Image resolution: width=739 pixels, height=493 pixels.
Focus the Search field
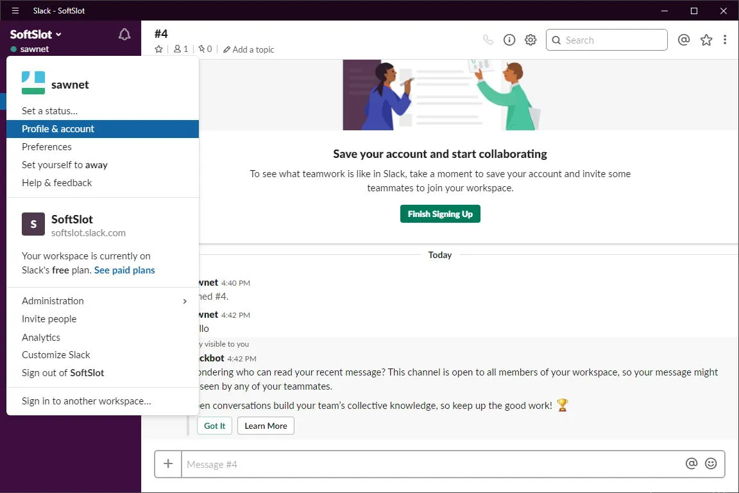[607, 40]
